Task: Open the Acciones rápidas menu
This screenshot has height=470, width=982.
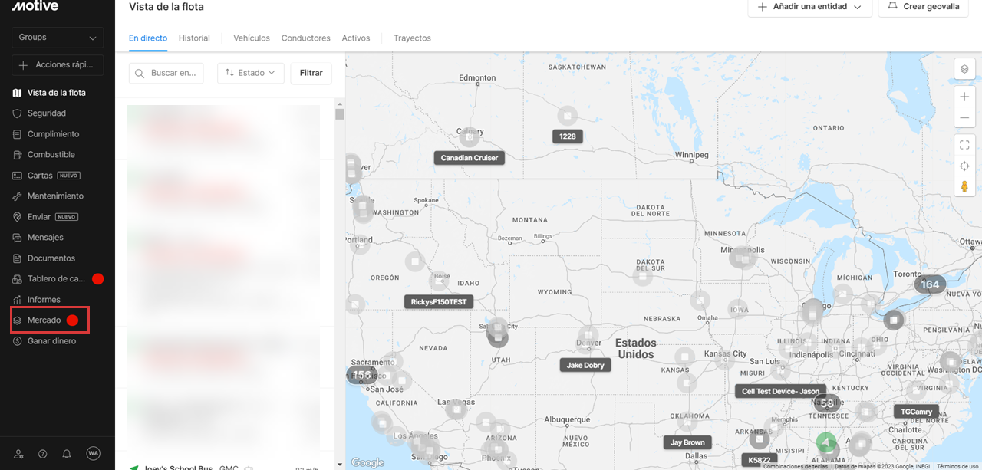Action: (x=58, y=65)
